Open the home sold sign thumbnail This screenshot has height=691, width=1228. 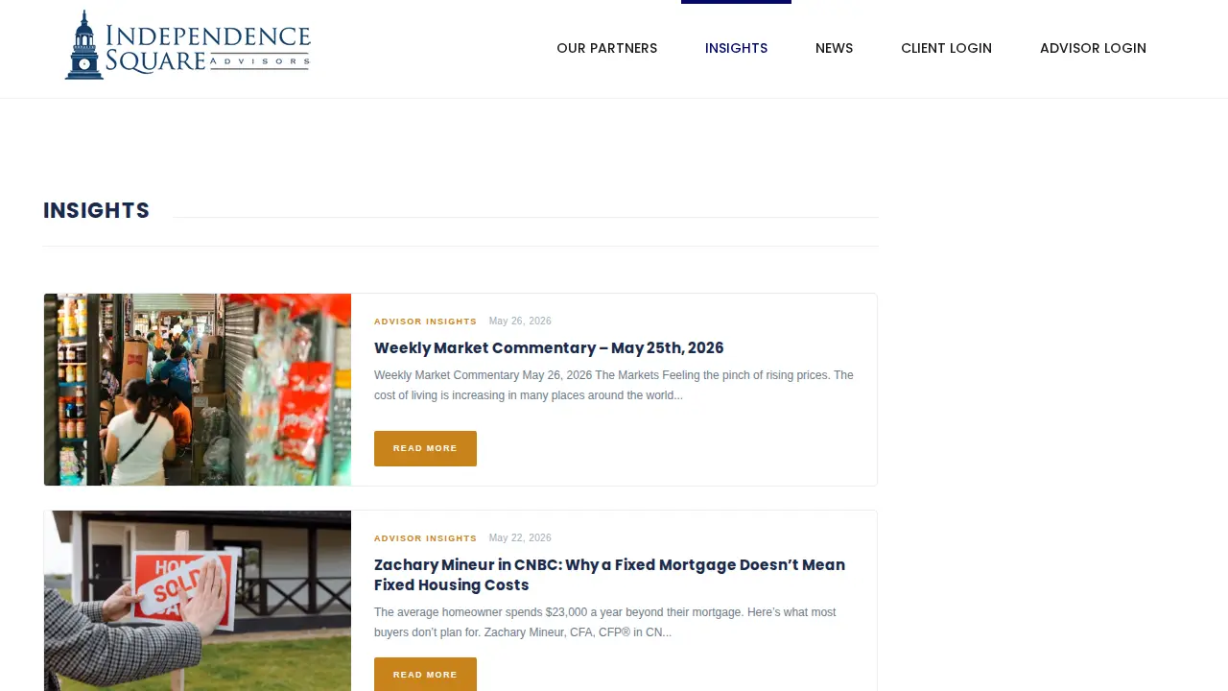tap(198, 601)
